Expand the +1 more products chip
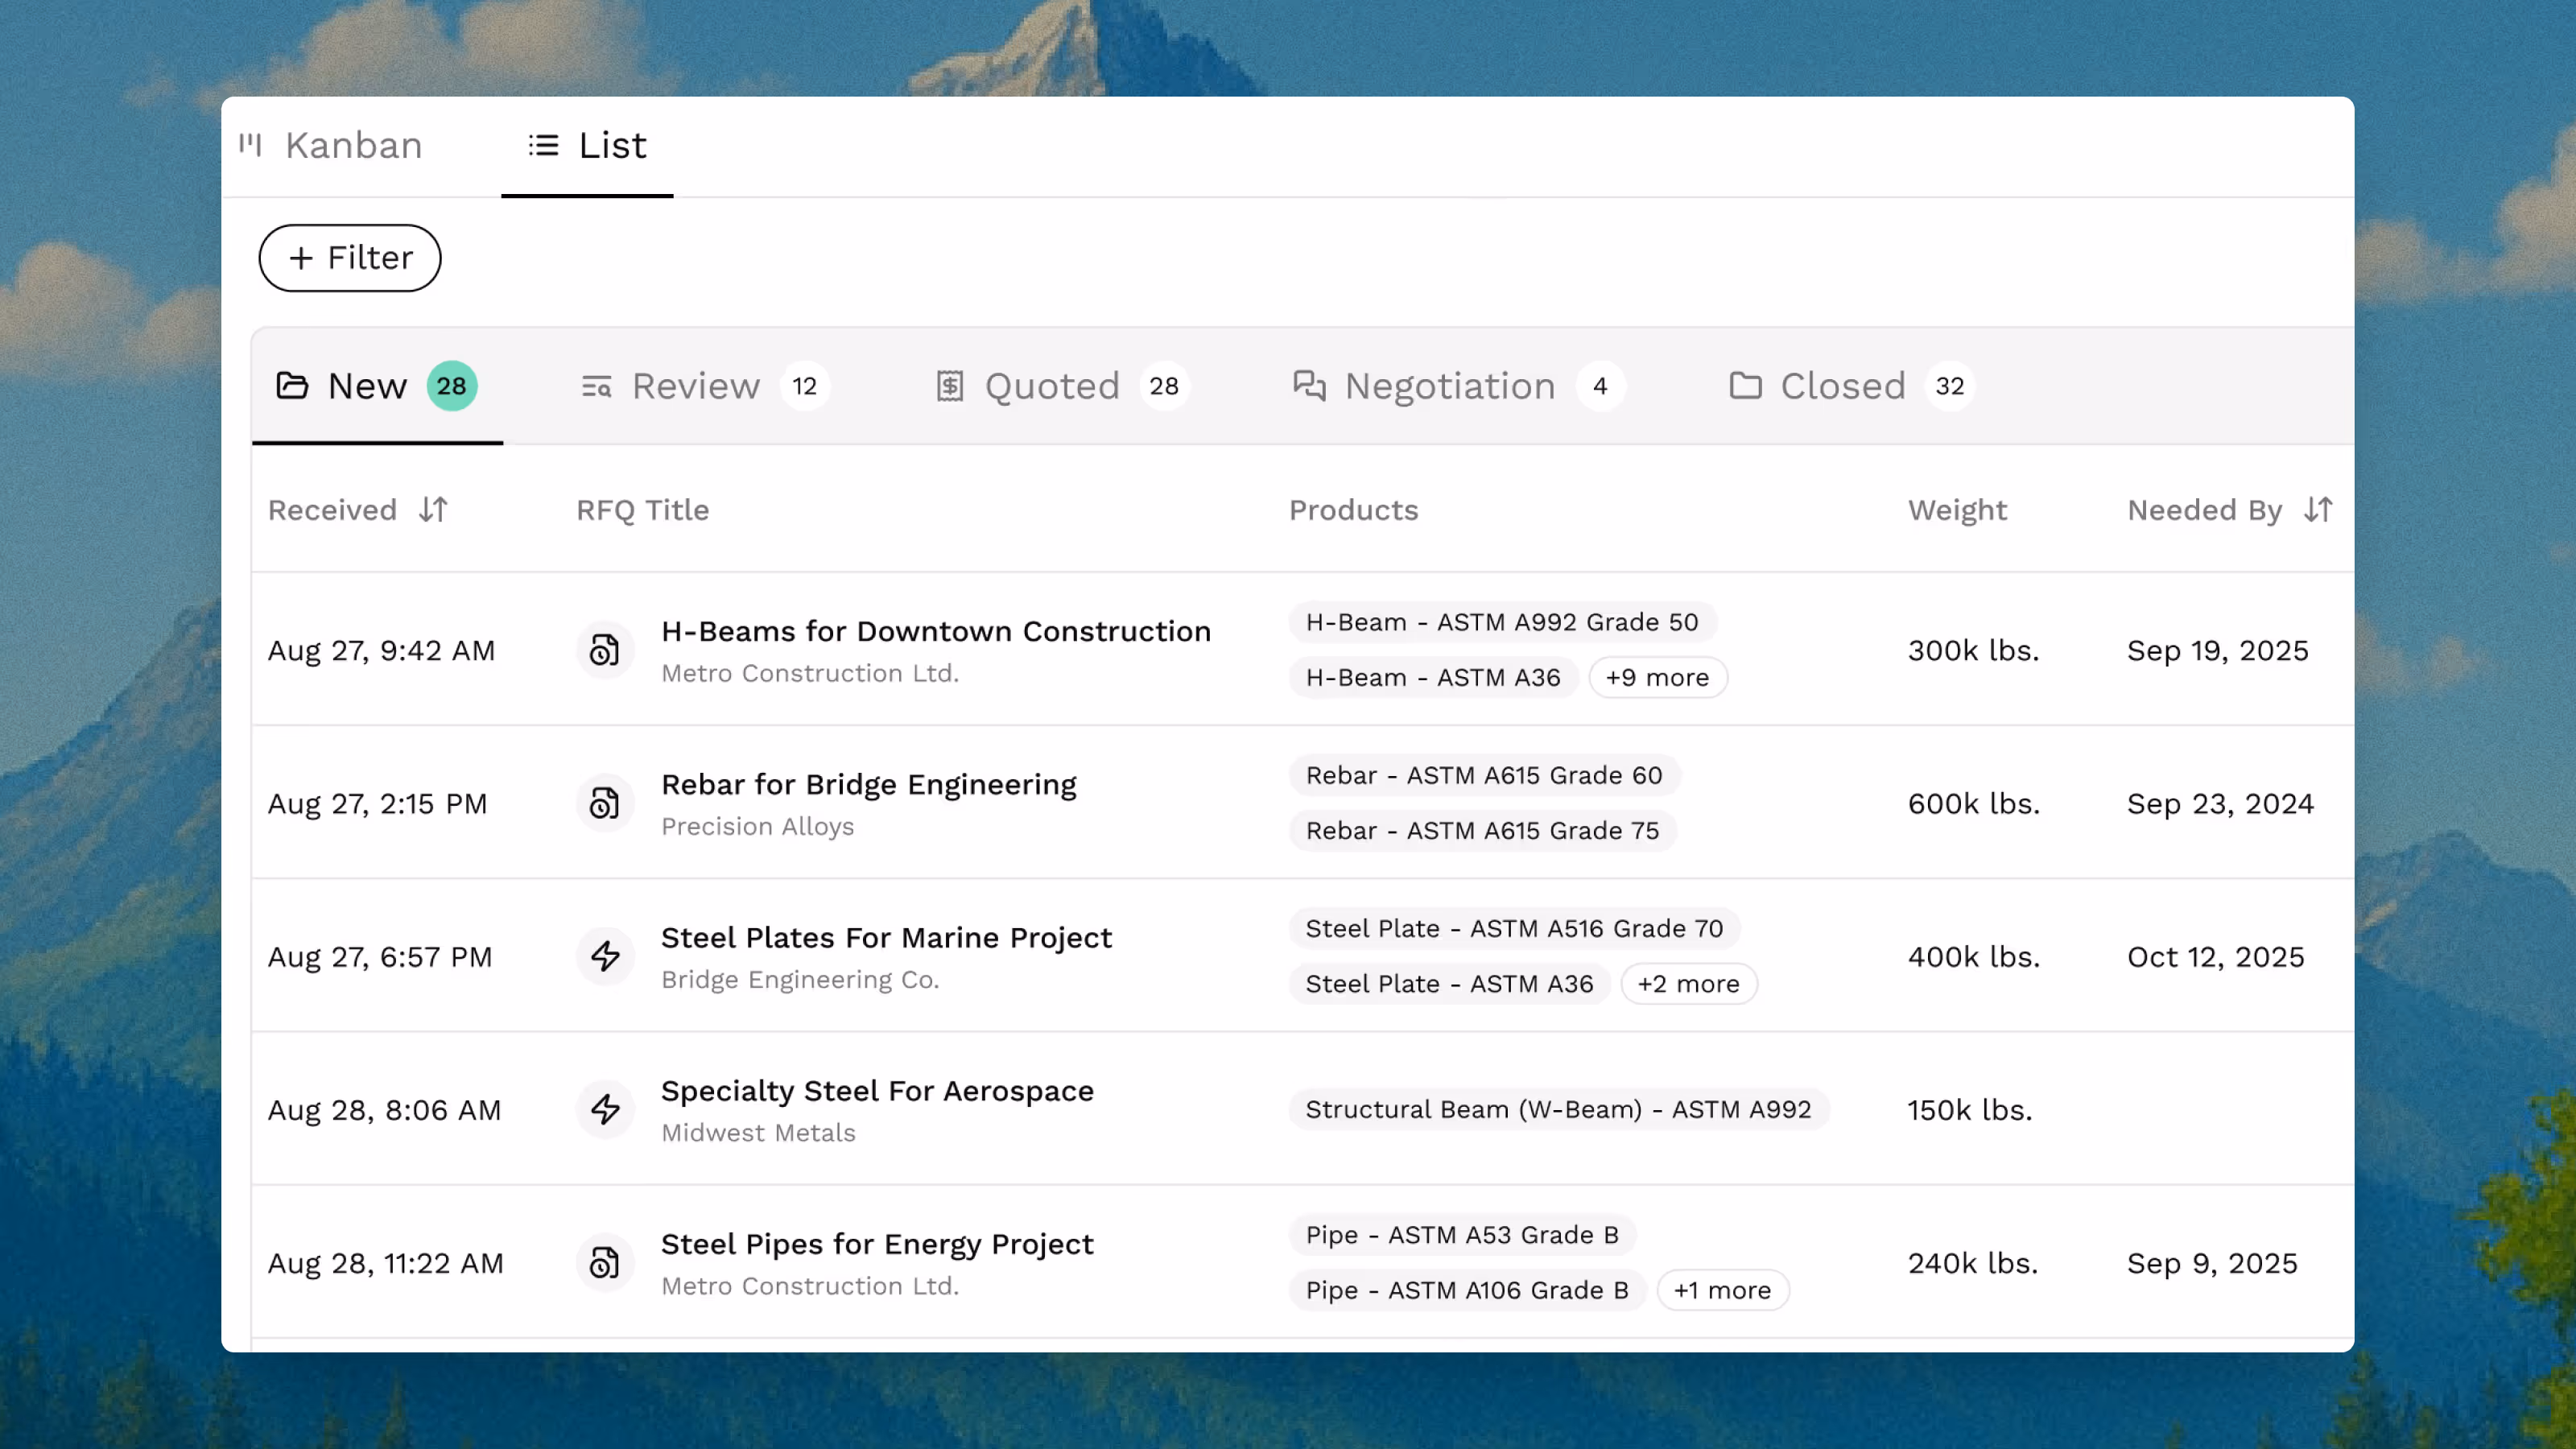This screenshot has width=2576, height=1449. 1722,1291
